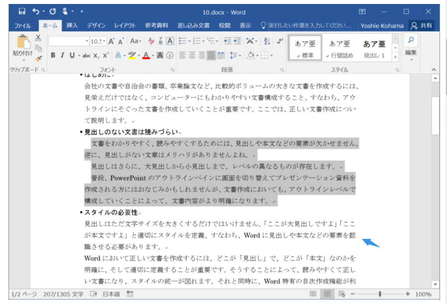Decrease paragraph indent
This screenshot has width=447, height=304.
click(227, 41)
